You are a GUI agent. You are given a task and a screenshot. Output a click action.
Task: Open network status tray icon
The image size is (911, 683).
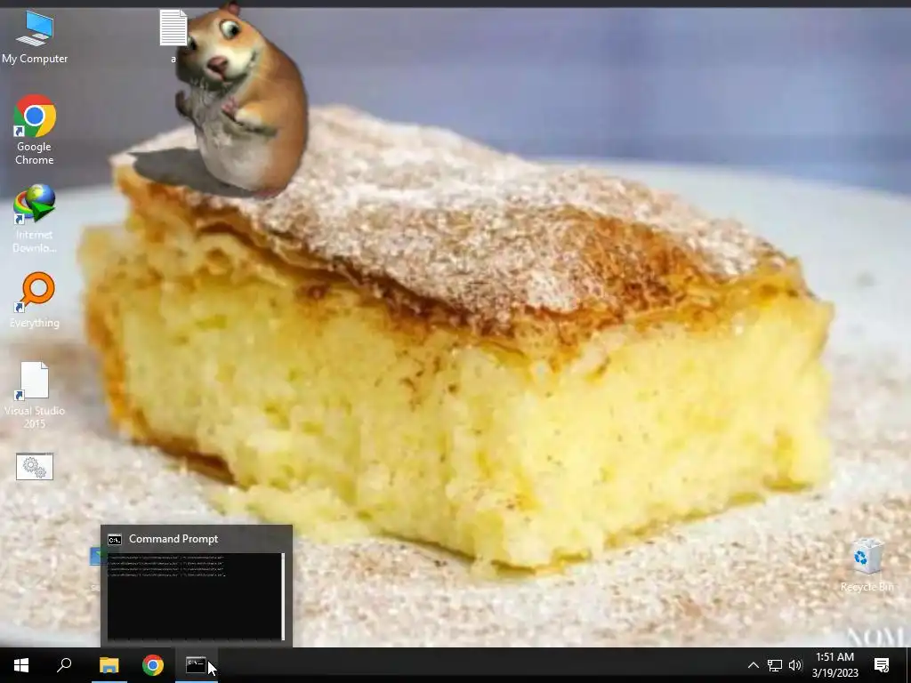click(775, 665)
